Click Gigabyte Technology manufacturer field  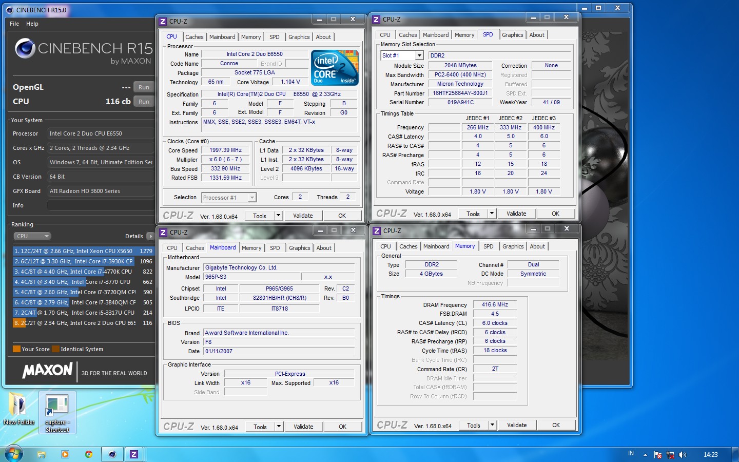point(279,267)
